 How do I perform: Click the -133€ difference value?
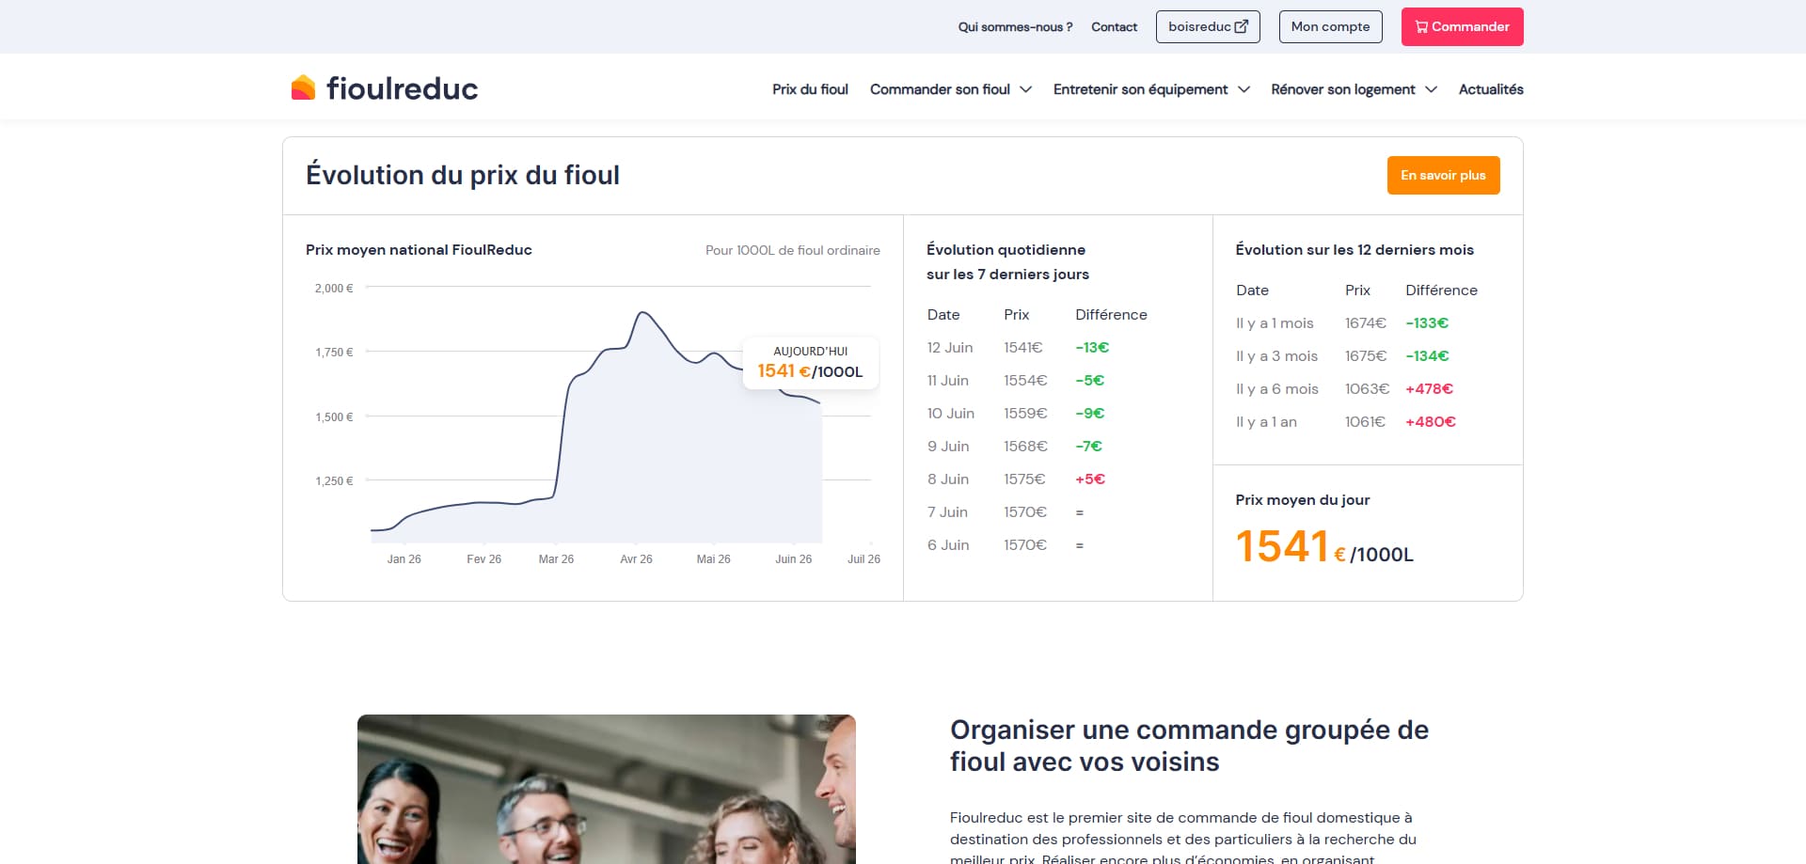point(1427,323)
